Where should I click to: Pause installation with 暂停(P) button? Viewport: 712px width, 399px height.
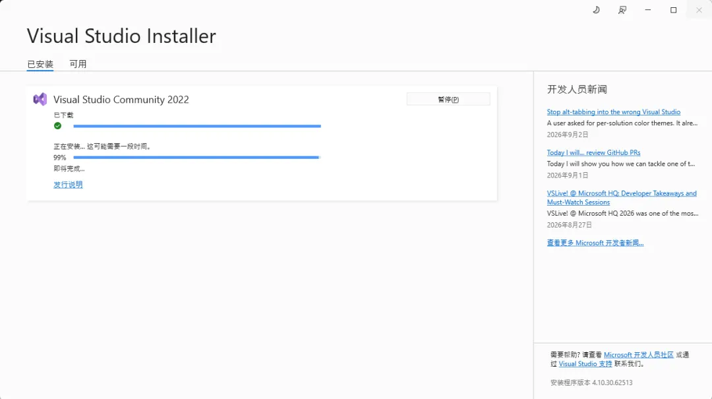(448, 99)
